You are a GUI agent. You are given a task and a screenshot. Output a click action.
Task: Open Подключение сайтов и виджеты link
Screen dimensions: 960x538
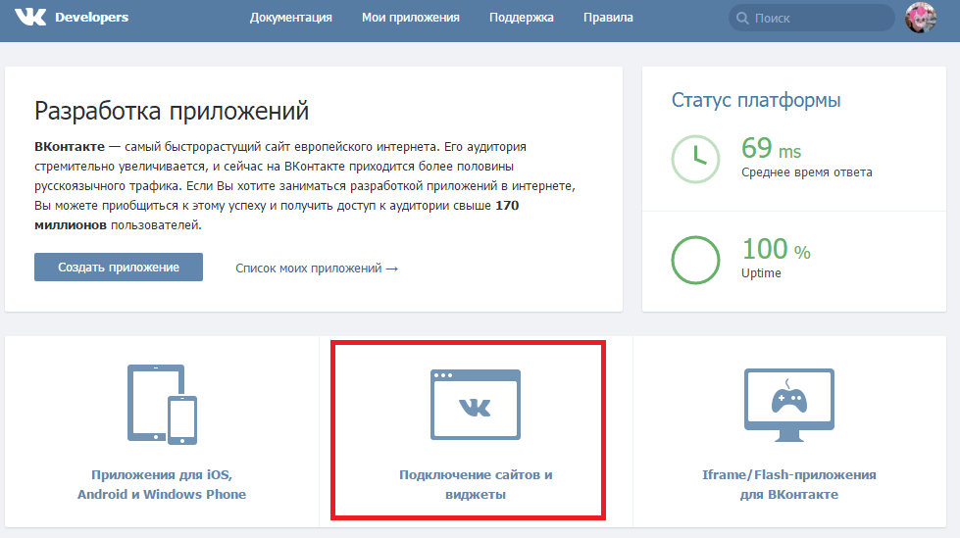click(x=476, y=484)
